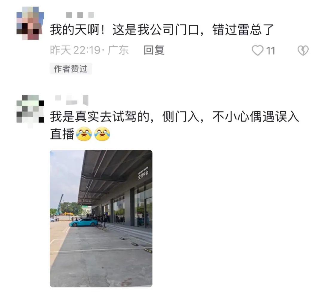Open the second commenter's pixelated avatar

[x=30, y=109]
